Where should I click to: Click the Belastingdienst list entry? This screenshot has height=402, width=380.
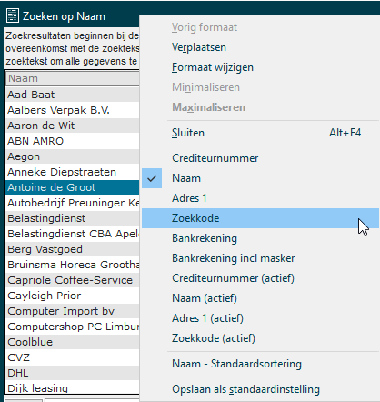pos(73,218)
